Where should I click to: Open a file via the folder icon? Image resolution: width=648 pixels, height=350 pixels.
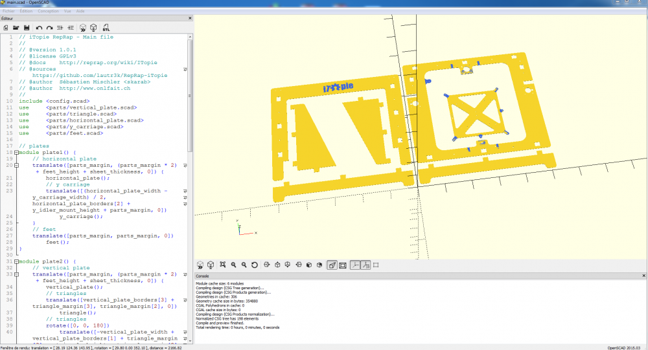16,28
